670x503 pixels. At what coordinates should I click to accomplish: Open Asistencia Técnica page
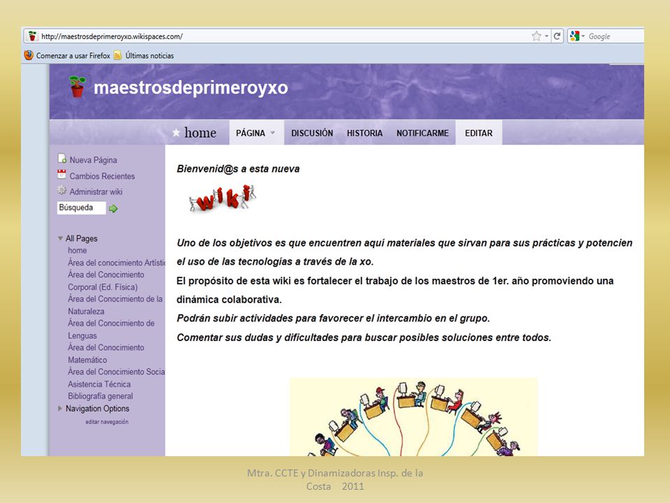pyautogui.click(x=99, y=384)
